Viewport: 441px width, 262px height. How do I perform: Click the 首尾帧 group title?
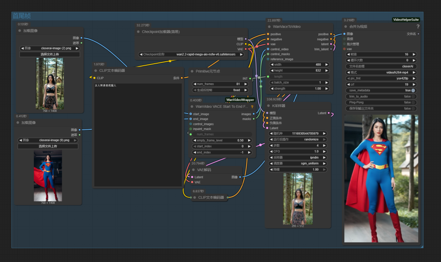(22, 16)
